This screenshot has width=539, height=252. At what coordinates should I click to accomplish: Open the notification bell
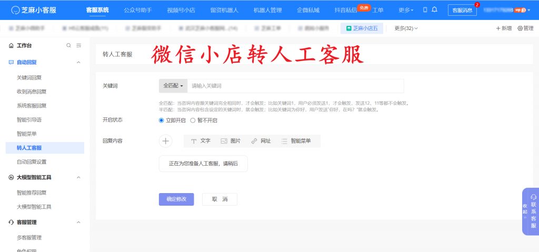pyautogui.click(x=434, y=9)
